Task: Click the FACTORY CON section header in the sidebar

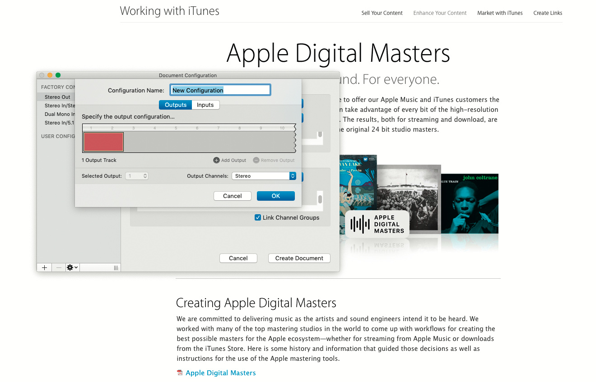Action: [58, 87]
